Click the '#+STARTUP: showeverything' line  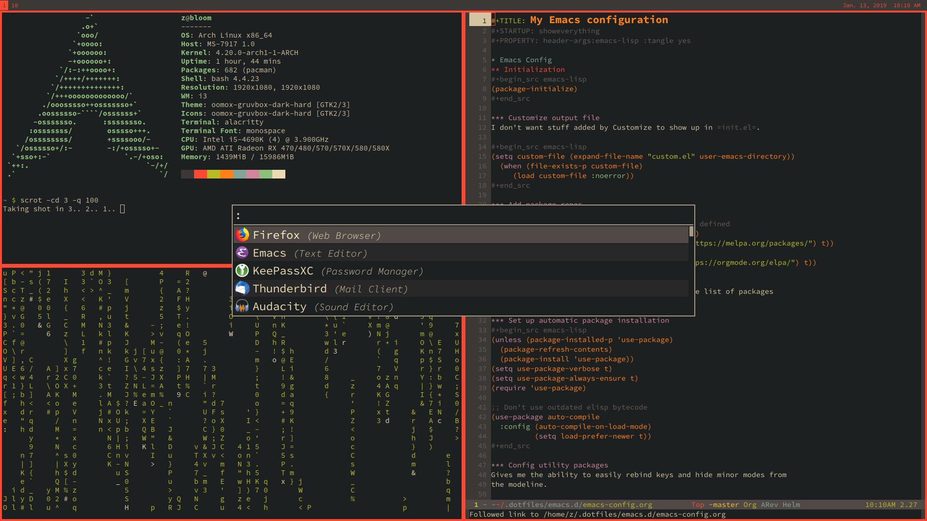coord(545,31)
